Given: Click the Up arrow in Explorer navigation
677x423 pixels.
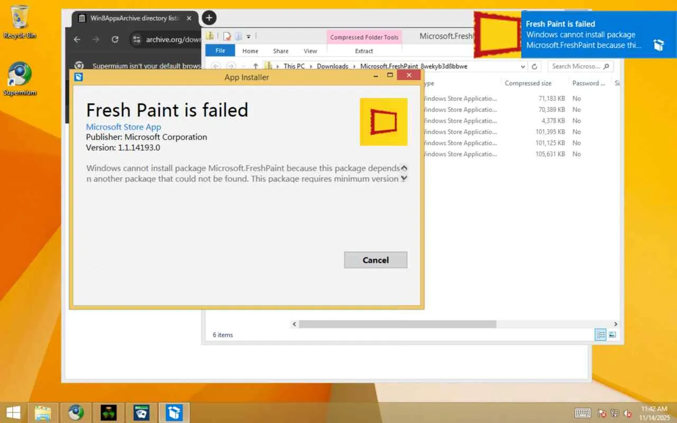Looking at the screenshot, I should coord(255,66).
